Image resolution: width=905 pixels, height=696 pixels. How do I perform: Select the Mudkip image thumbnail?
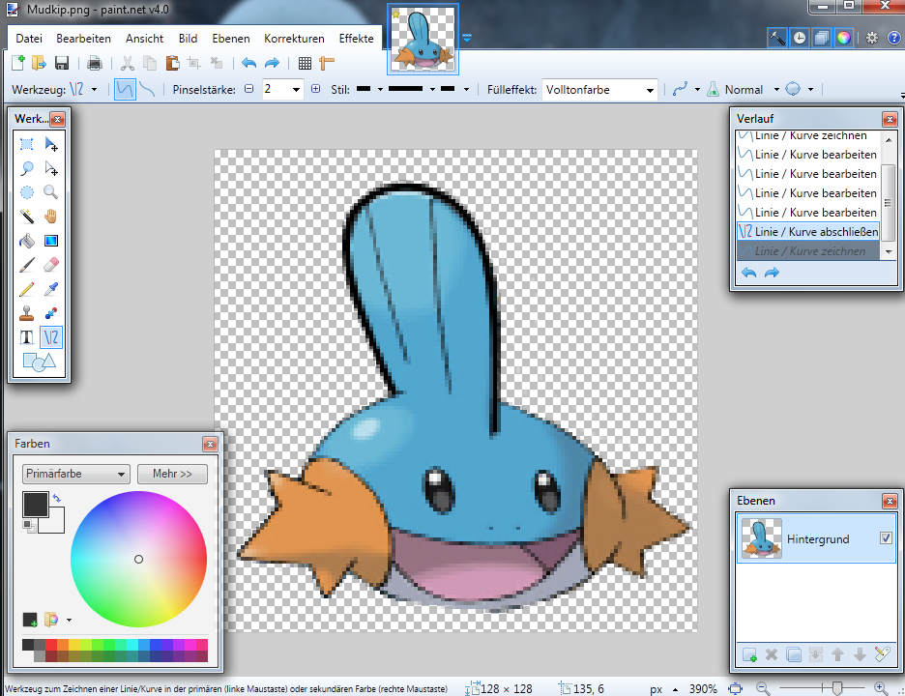(x=423, y=40)
